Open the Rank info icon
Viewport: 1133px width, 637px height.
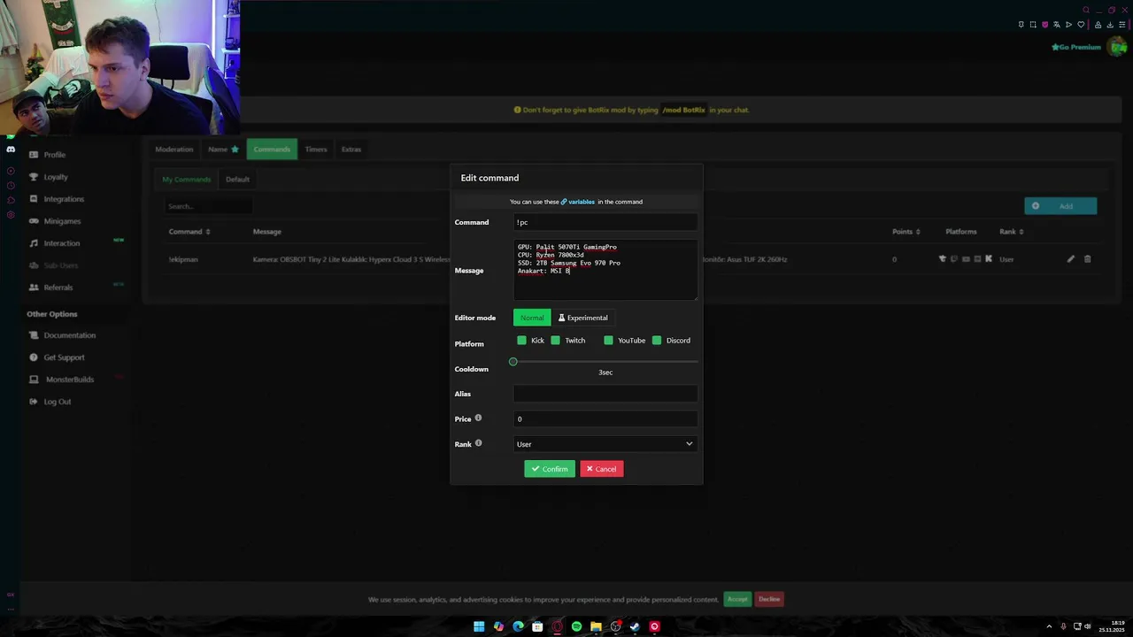(478, 443)
